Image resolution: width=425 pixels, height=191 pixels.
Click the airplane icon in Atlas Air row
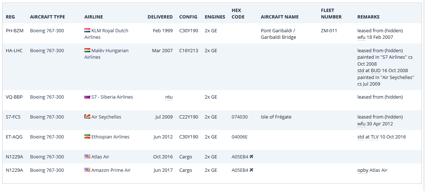251,156
